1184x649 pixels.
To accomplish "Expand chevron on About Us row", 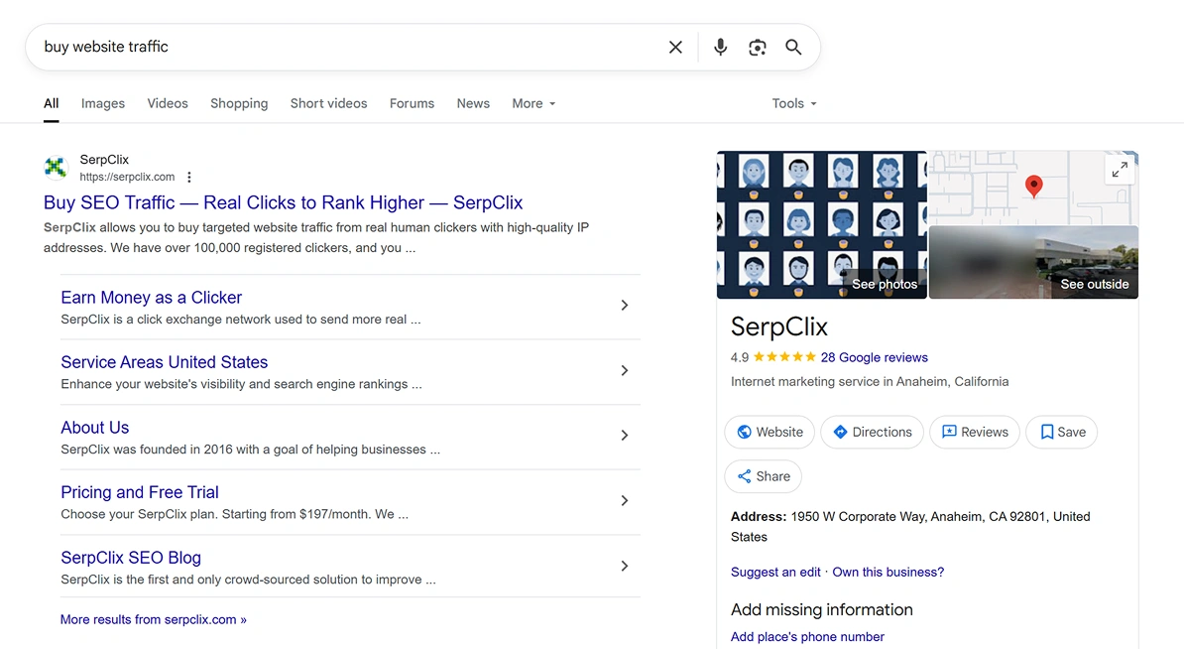I will [625, 436].
